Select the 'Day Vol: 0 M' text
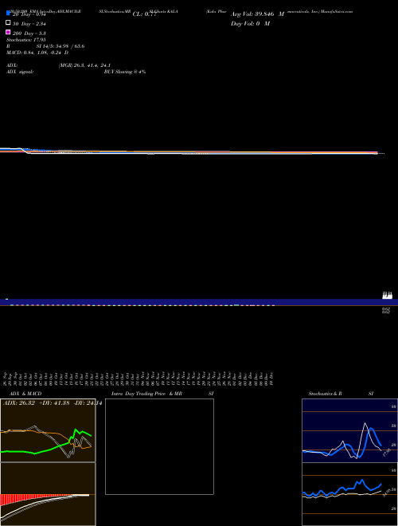This screenshot has height=526, width=398. 250,24
